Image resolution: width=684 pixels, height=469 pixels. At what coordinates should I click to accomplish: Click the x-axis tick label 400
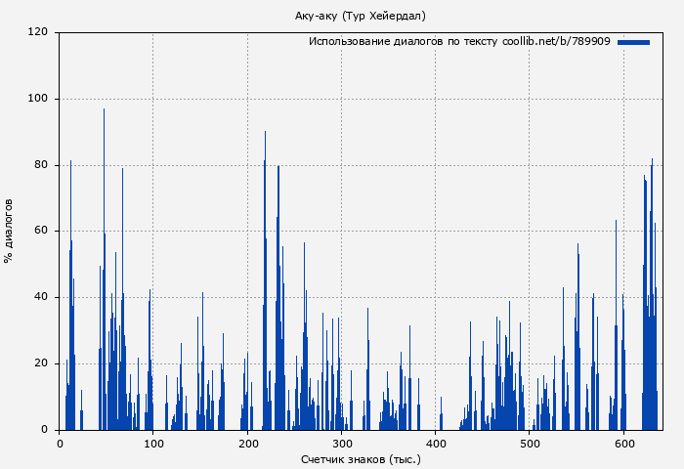(436, 444)
